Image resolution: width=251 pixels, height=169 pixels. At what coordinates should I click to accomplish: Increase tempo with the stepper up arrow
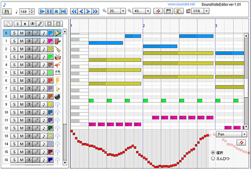pos(32,10)
